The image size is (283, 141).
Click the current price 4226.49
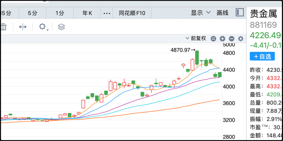coord(266,35)
